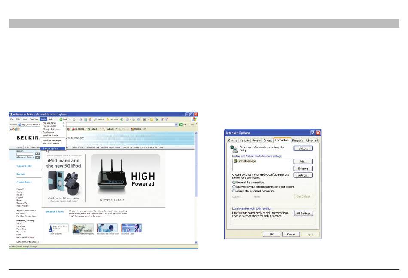Click the N1 Wireless Router image

coord(112,177)
